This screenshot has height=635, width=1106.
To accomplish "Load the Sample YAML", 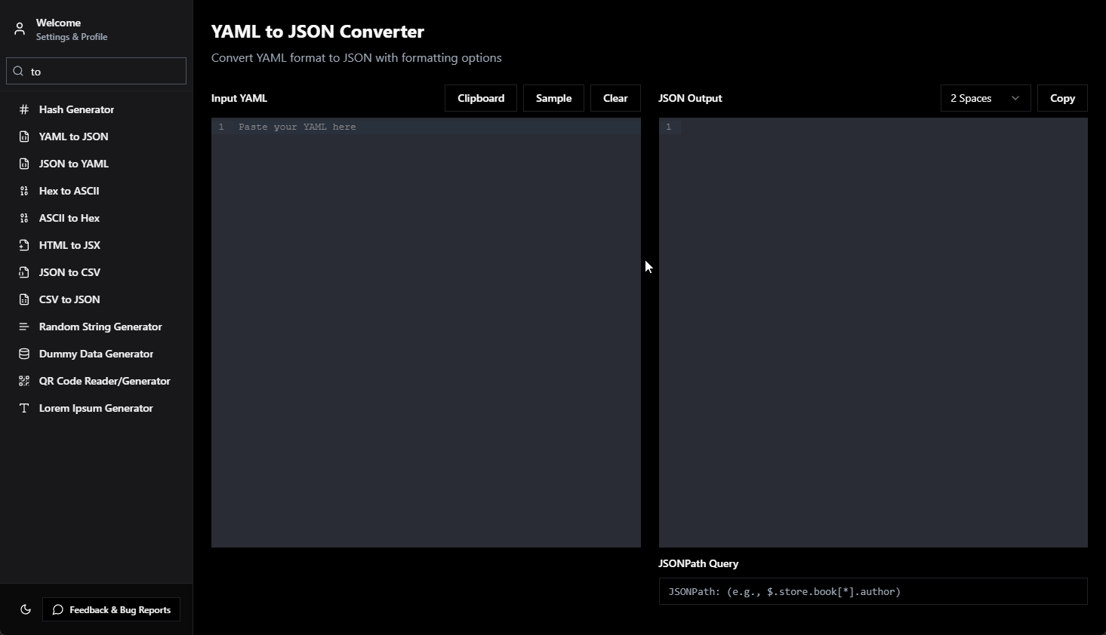I will [x=553, y=98].
